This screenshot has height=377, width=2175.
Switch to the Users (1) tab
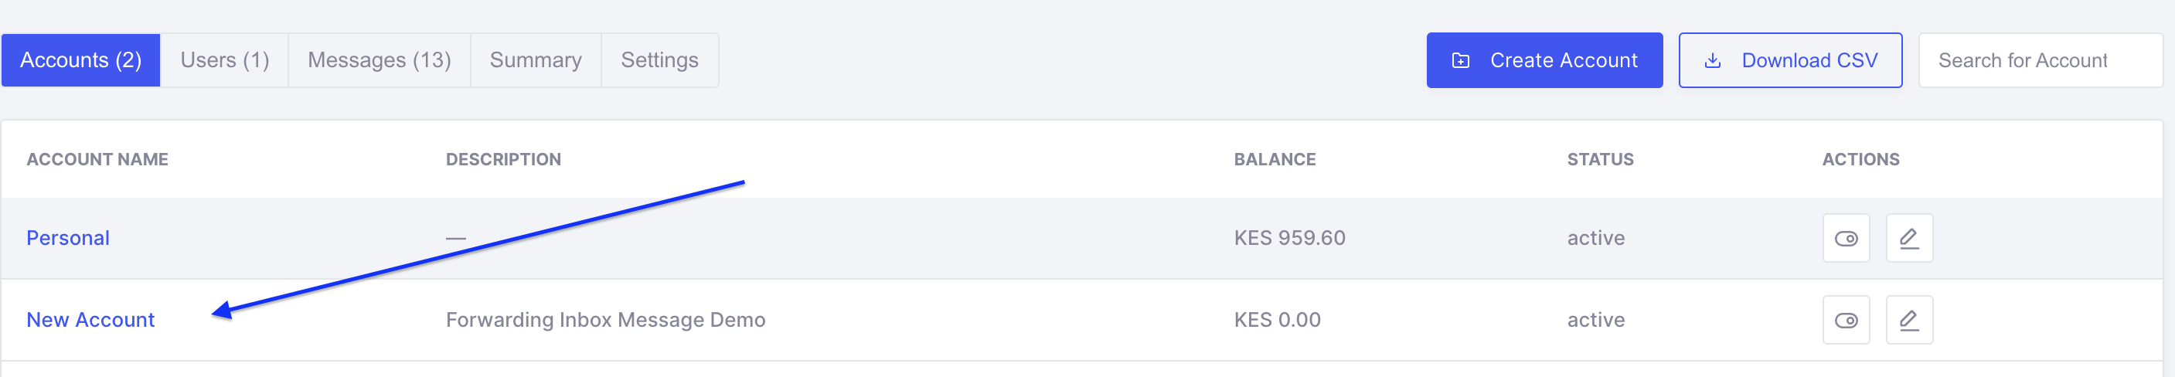[x=225, y=61]
